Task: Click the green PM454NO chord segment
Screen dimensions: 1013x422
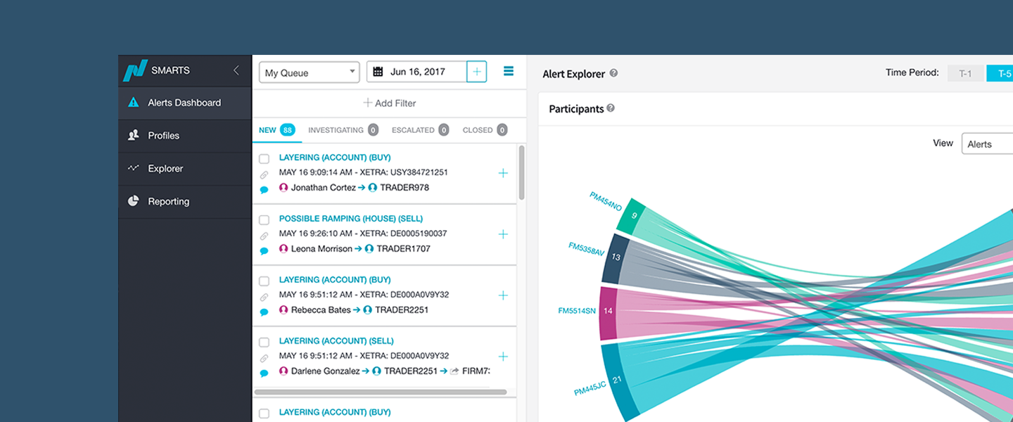Action: tap(631, 217)
